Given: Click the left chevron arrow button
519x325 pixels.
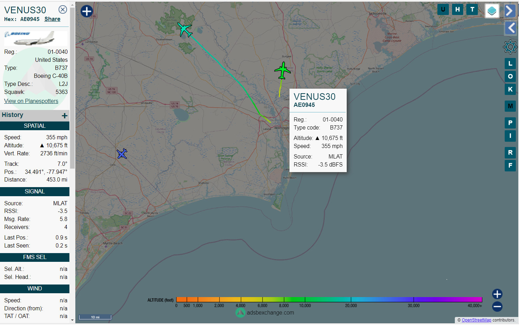Looking at the screenshot, I should pos(511,28).
